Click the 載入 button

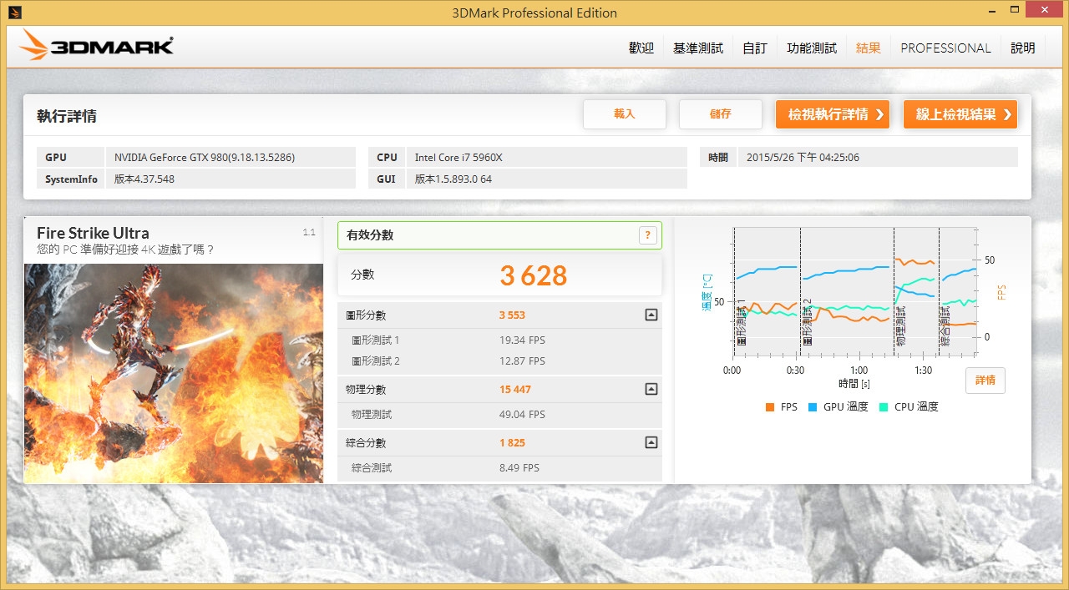pyautogui.click(x=625, y=114)
